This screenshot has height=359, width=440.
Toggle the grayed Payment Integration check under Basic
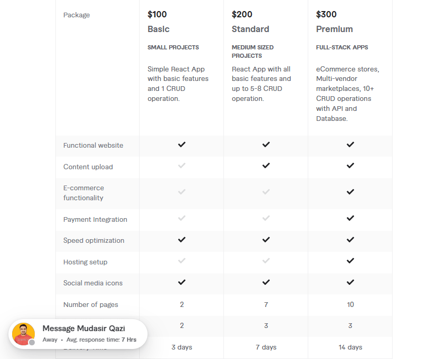[x=181, y=219]
